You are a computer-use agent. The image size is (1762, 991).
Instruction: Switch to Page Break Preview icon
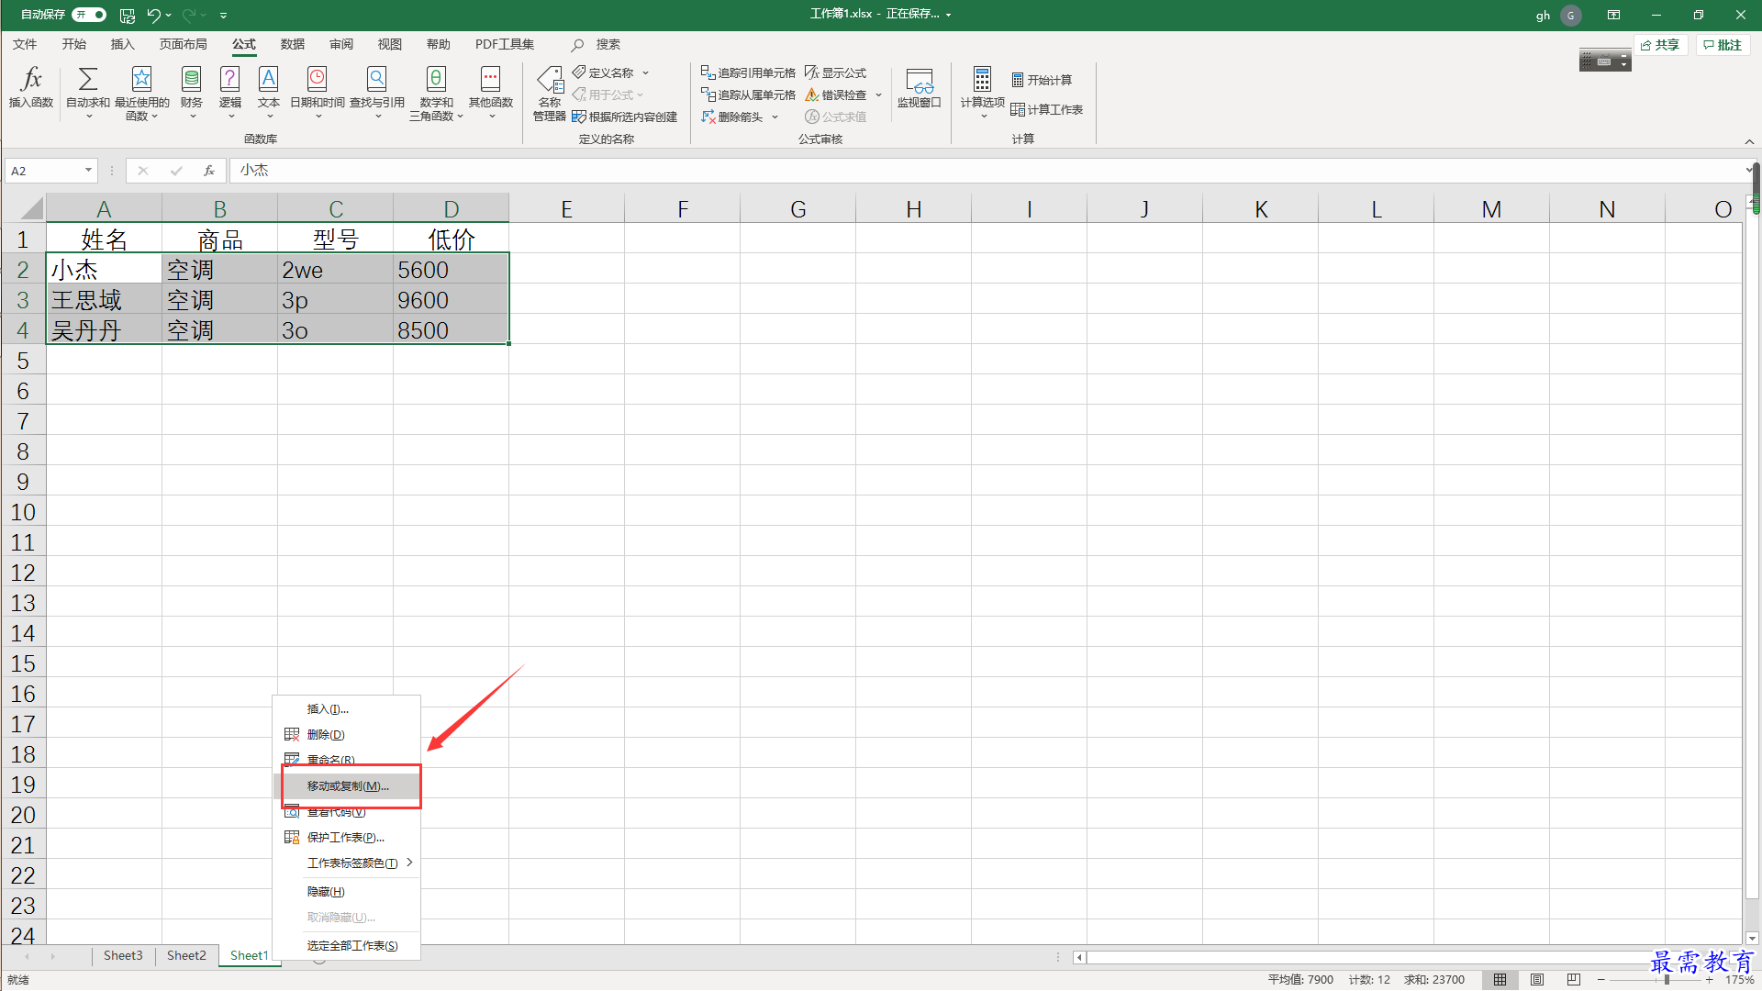coord(1574,980)
